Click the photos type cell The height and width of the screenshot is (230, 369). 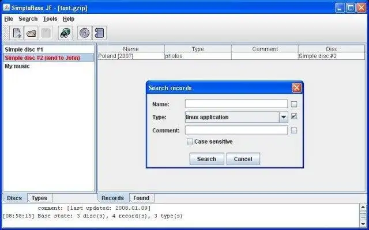[198, 56]
